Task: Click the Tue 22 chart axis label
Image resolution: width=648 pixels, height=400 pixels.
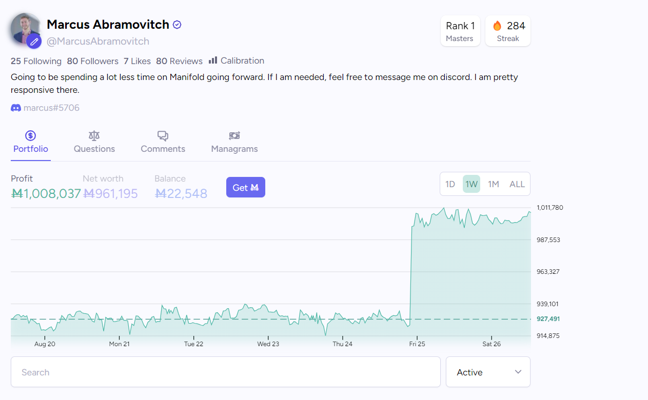Action: (193, 344)
